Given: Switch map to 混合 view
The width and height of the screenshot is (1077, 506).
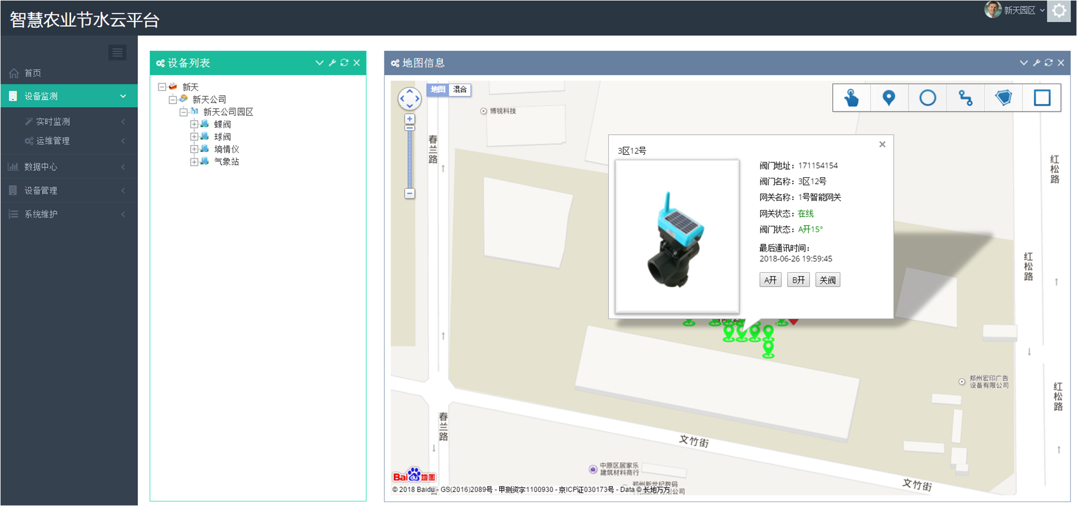Looking at the screenshot, I should coord(460,89).
